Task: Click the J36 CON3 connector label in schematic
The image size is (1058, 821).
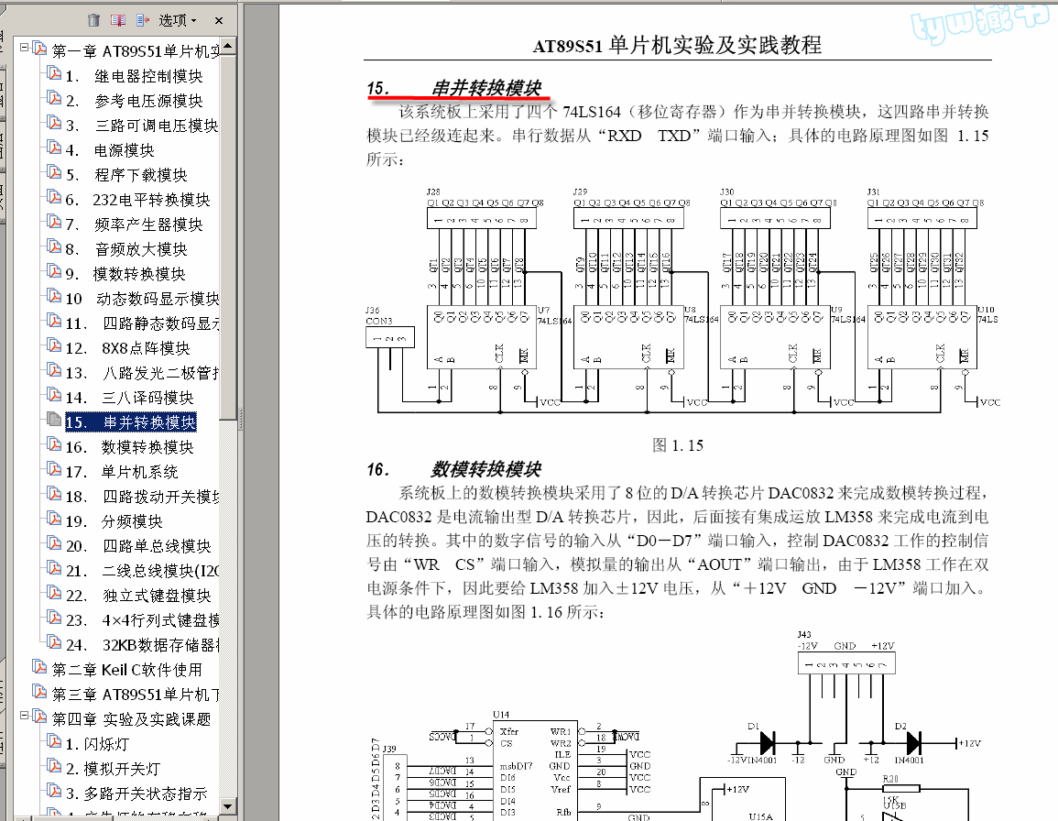Action: [378, 316]
